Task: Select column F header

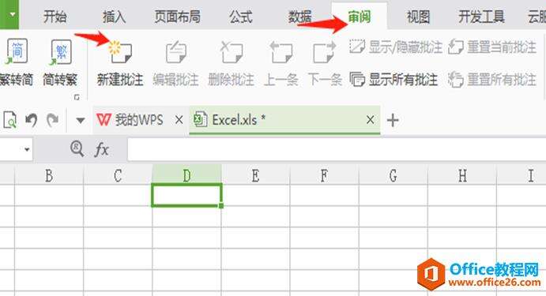Action: (x=324, y=176)
